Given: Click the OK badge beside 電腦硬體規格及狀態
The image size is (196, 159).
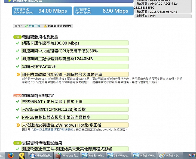Looking at the screenshot, I should [17, 37].
